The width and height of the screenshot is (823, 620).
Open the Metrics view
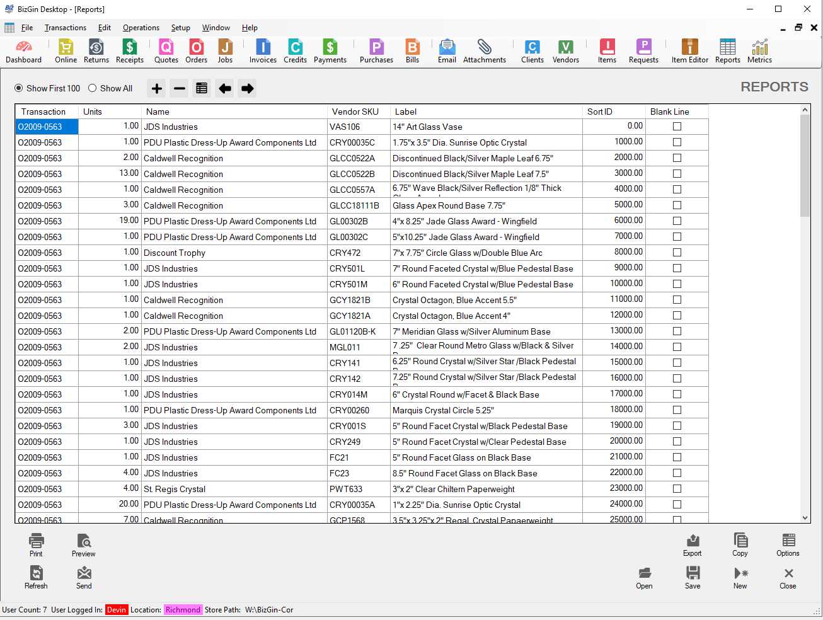pyautogui.click(x=759, y=50)
